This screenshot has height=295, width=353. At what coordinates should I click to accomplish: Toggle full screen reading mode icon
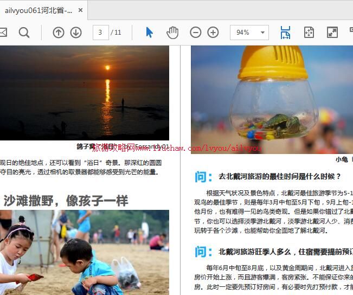tap(332, 33)
